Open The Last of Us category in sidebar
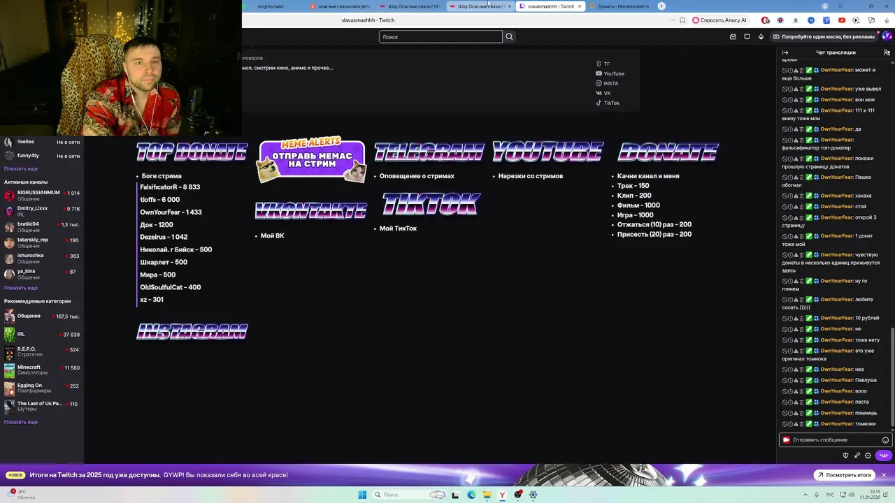Screen dimensions: 895x503 pos(42,407)
